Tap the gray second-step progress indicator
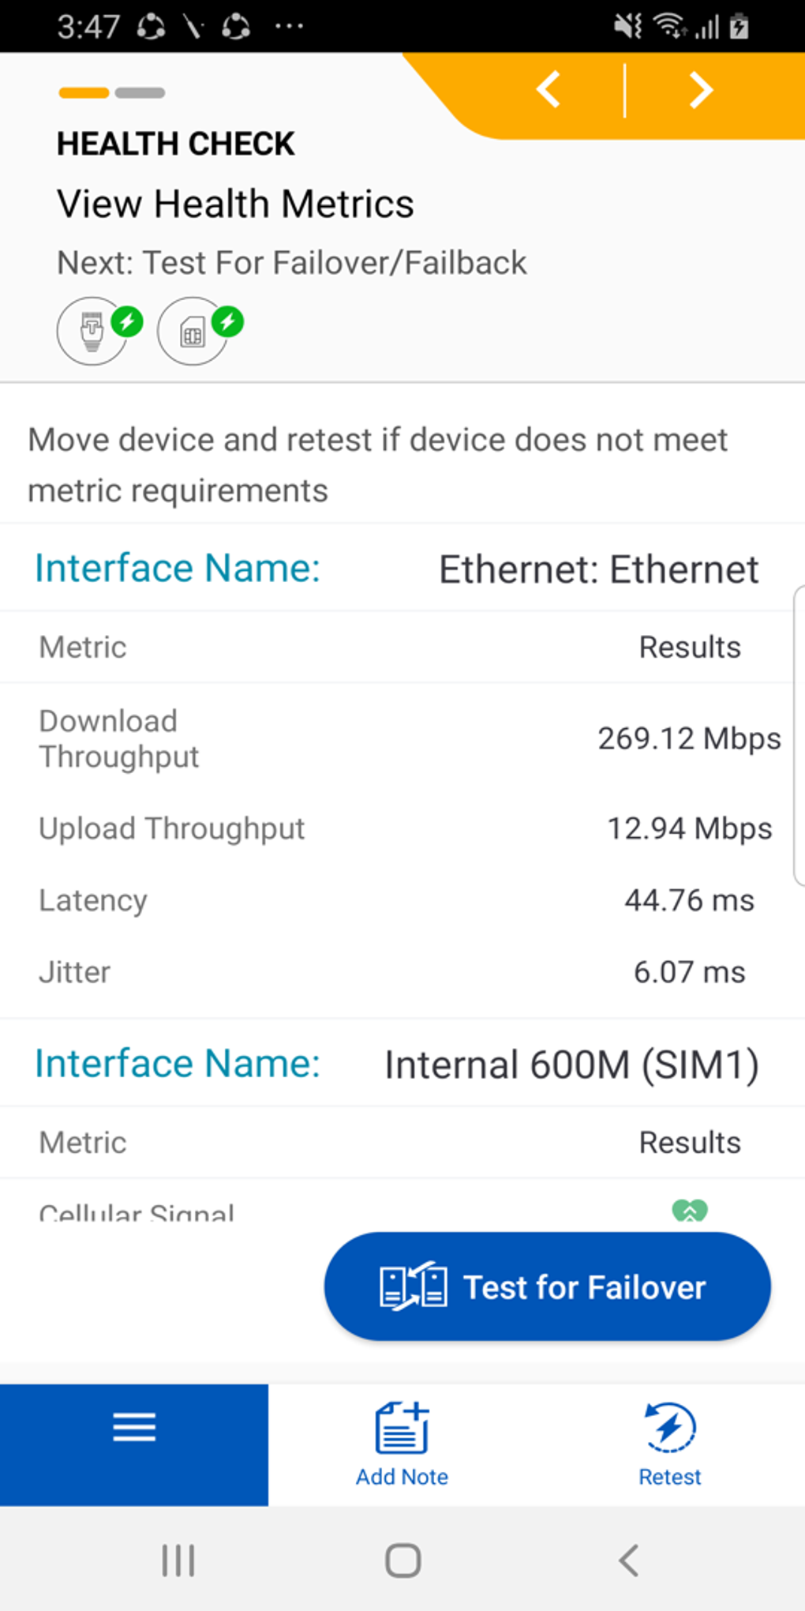 (x=140, y=93)
